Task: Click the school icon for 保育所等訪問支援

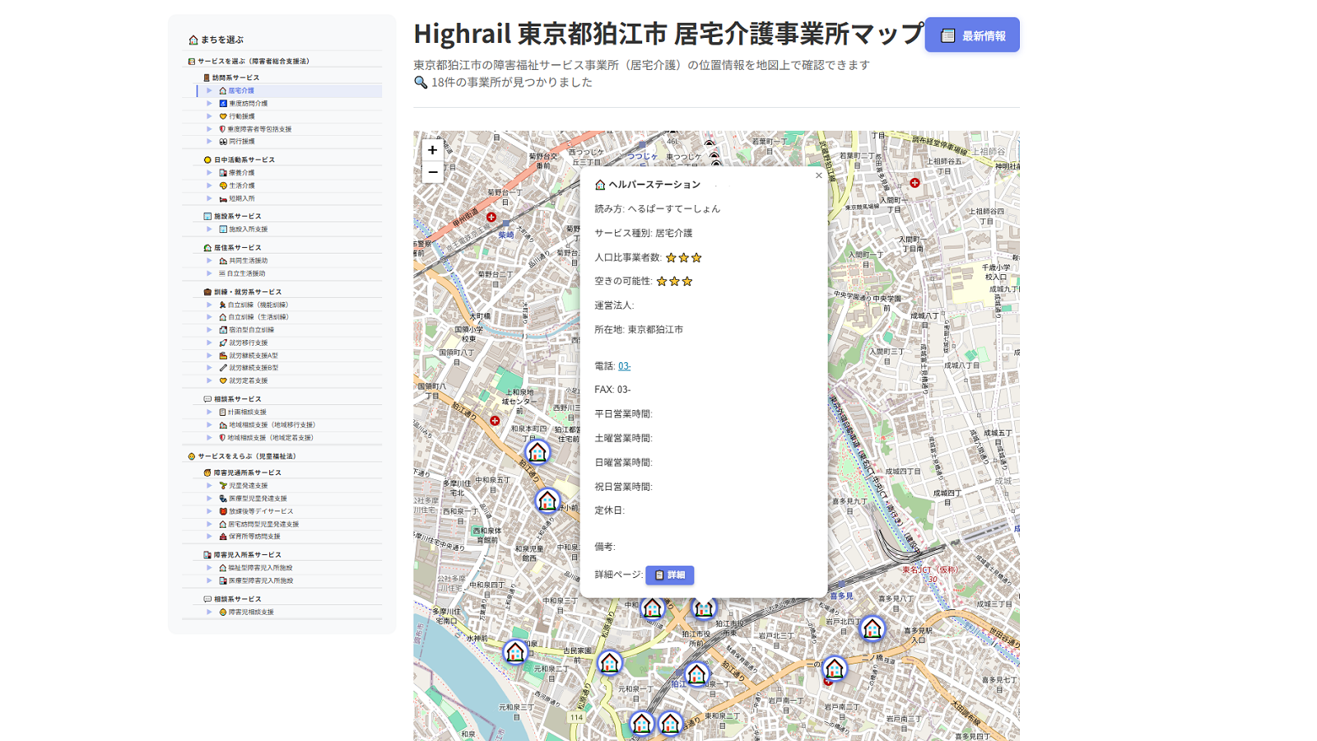Action: 222,537
